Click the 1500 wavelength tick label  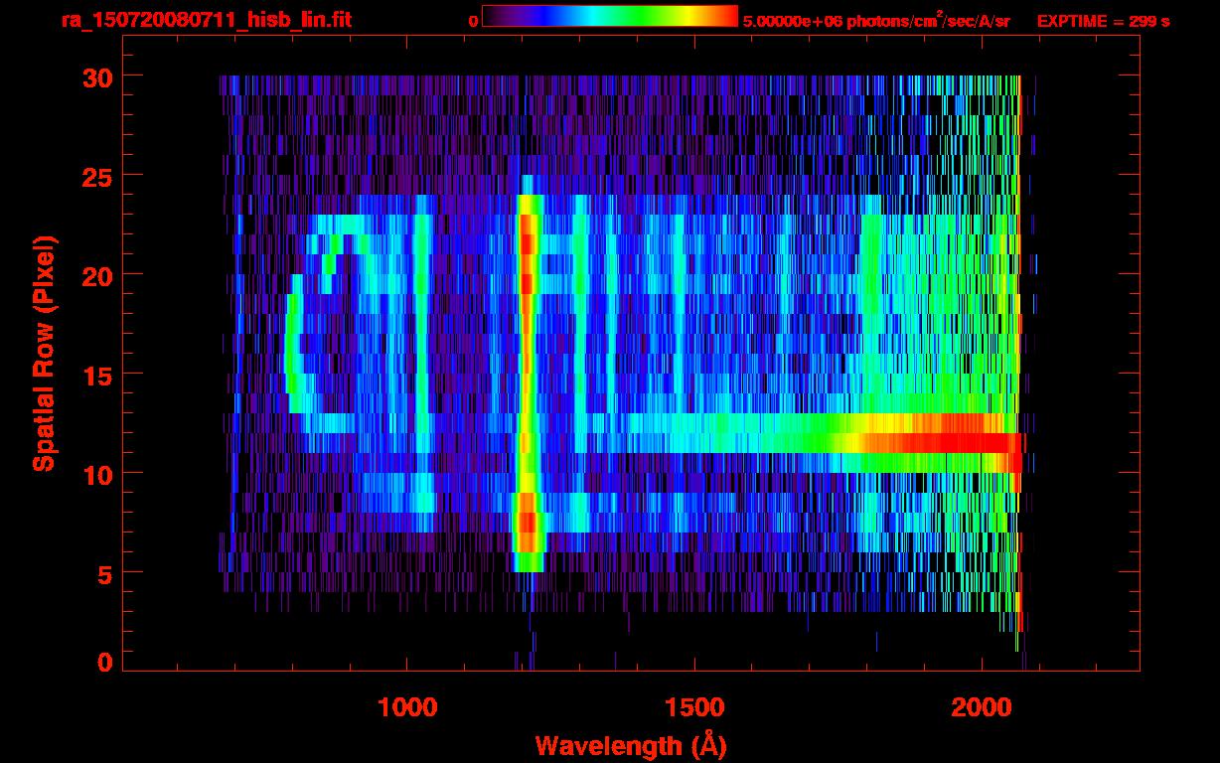pos(693,706)
